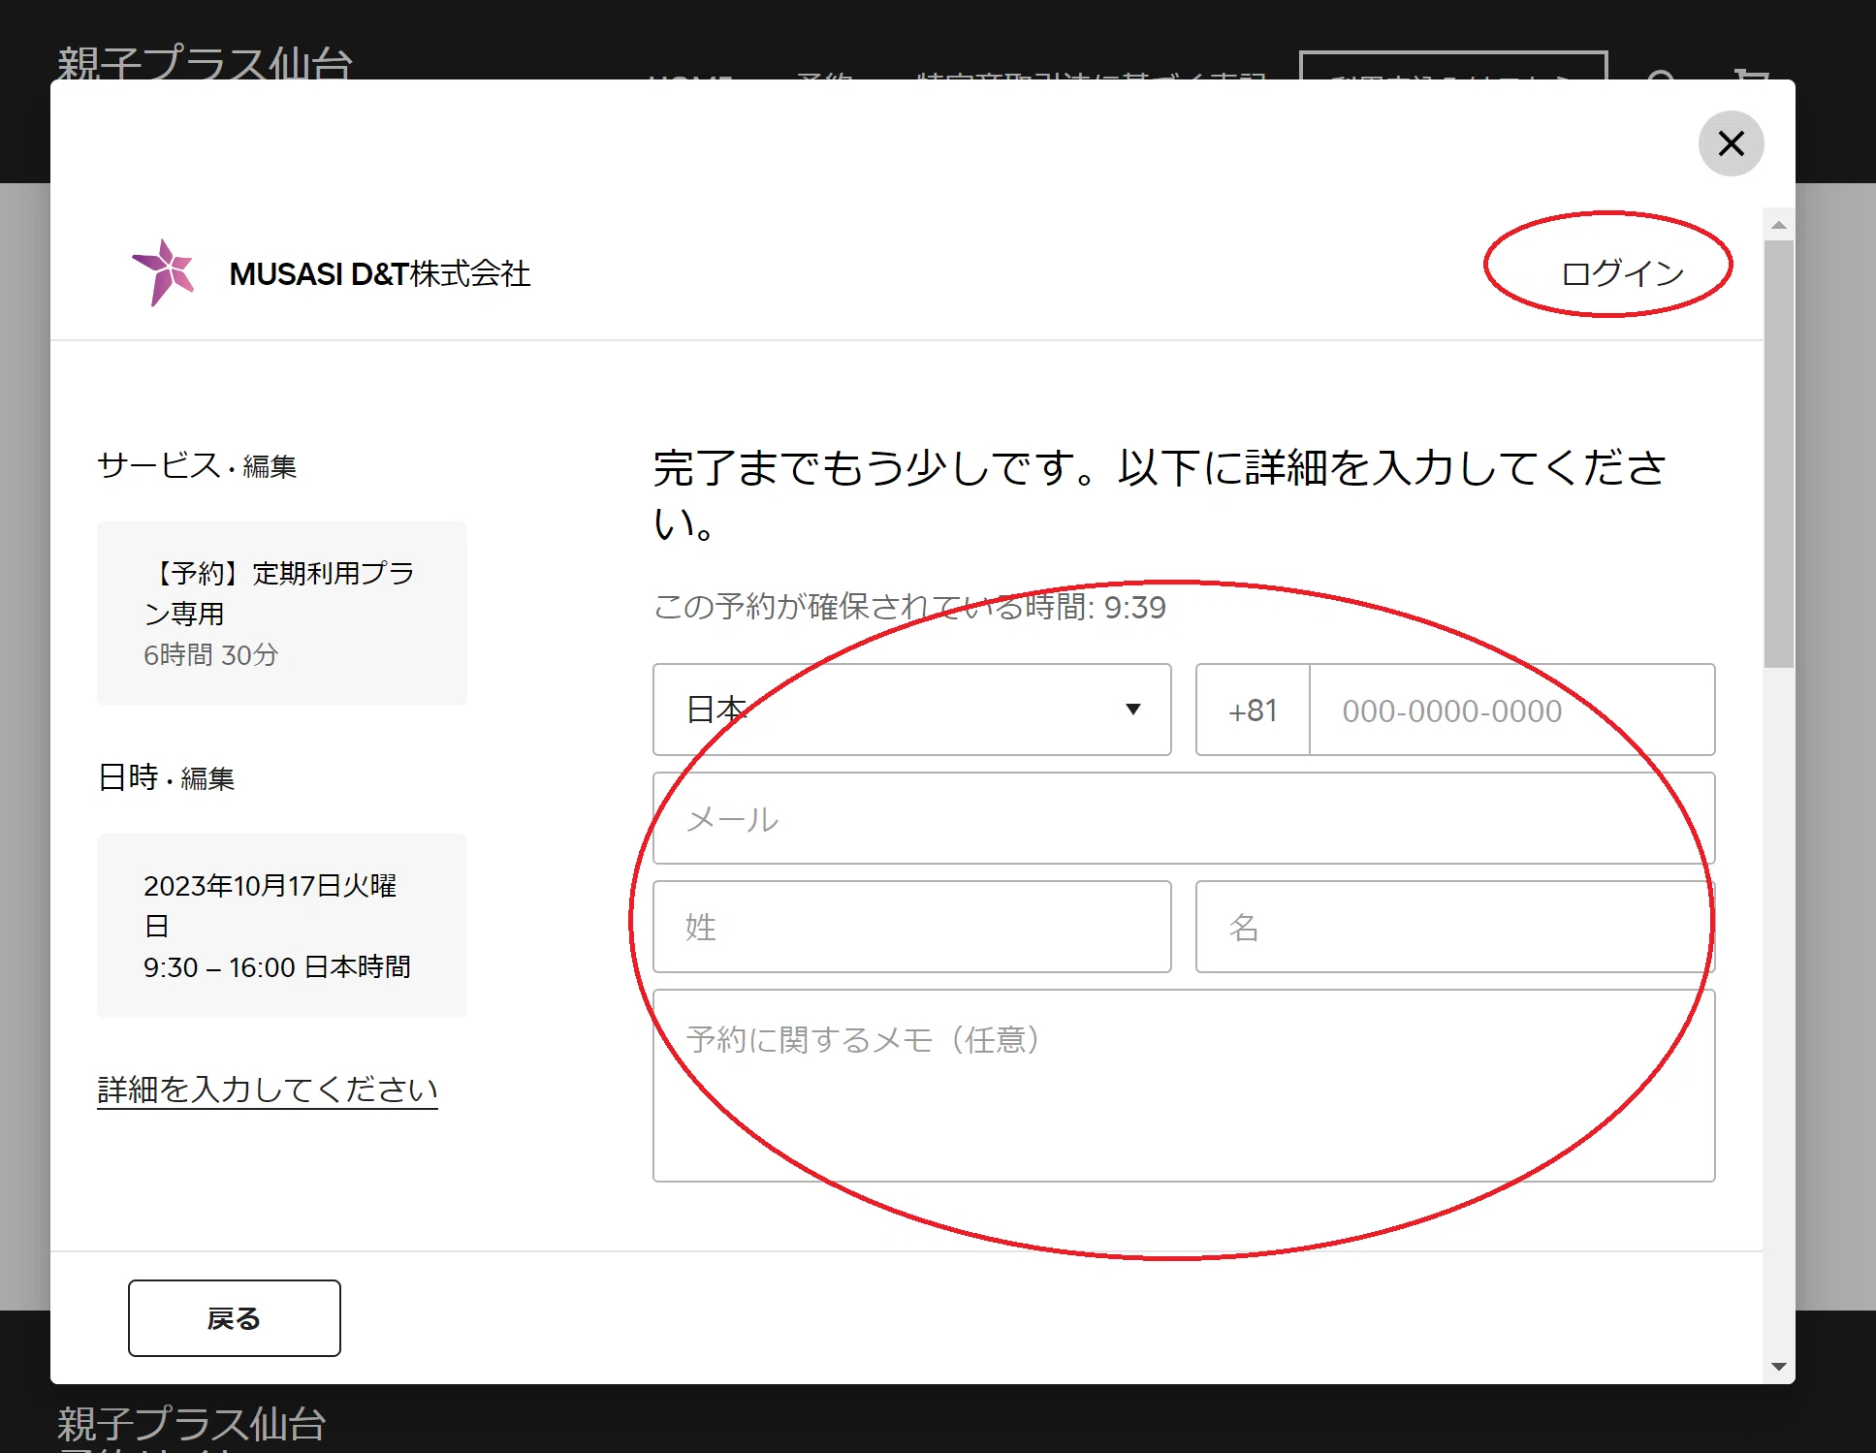The height and width of the screenshot is (1453, 1876).
Task: Click the +81 country code prefix
Action: [1253, 710]
